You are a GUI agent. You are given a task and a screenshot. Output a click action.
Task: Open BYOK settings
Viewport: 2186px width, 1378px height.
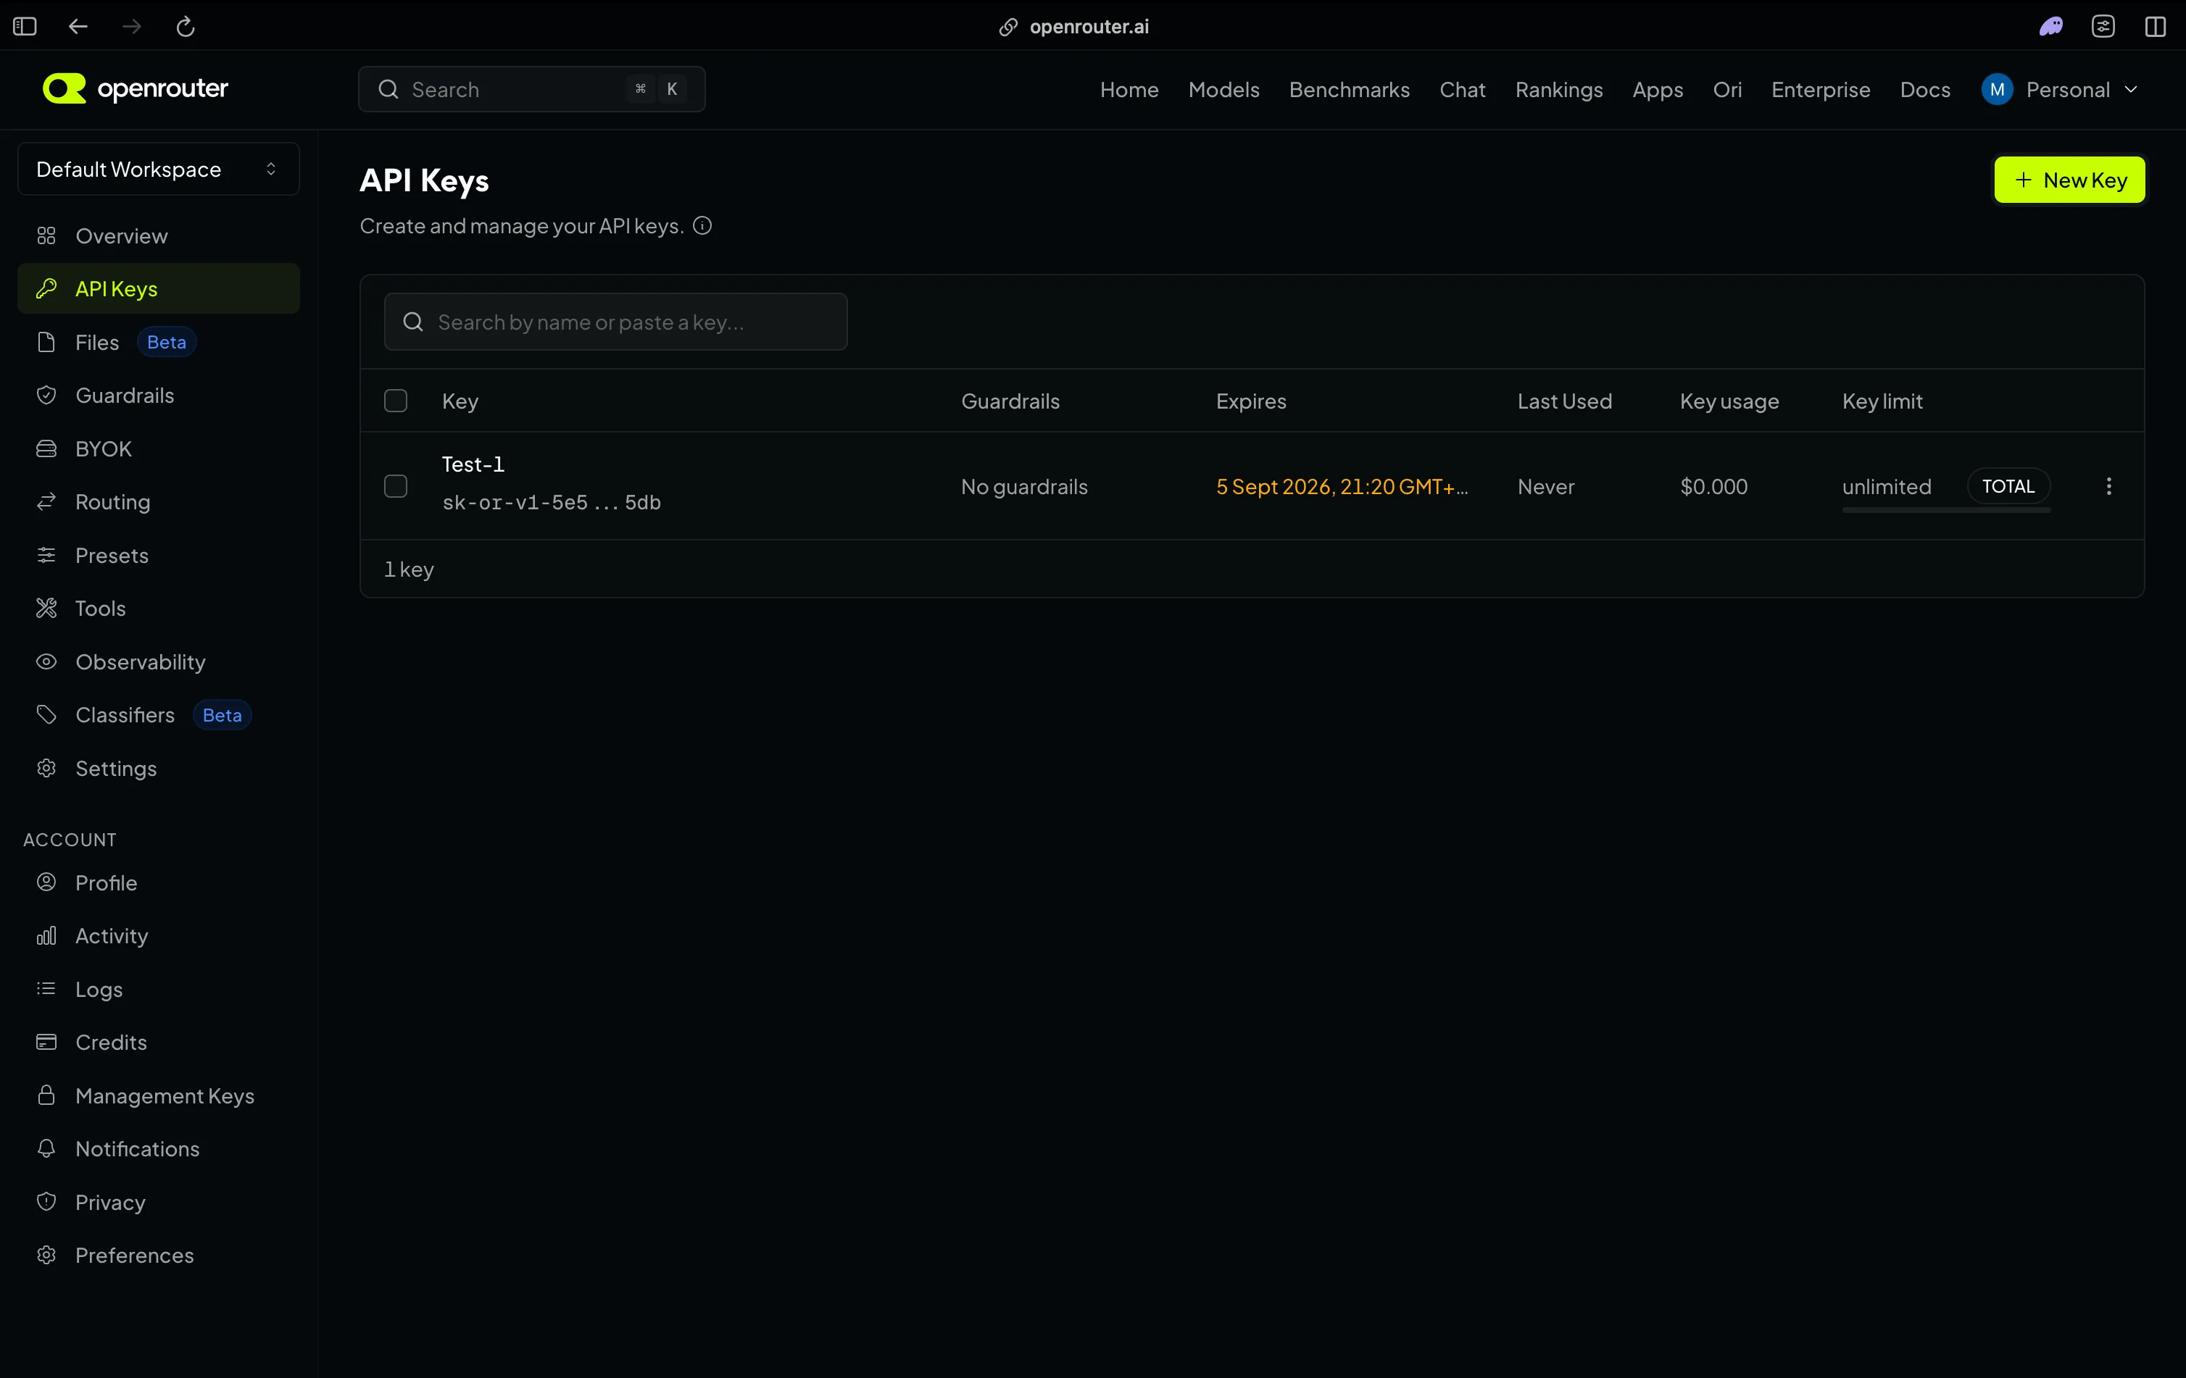[x=158, y=449]
